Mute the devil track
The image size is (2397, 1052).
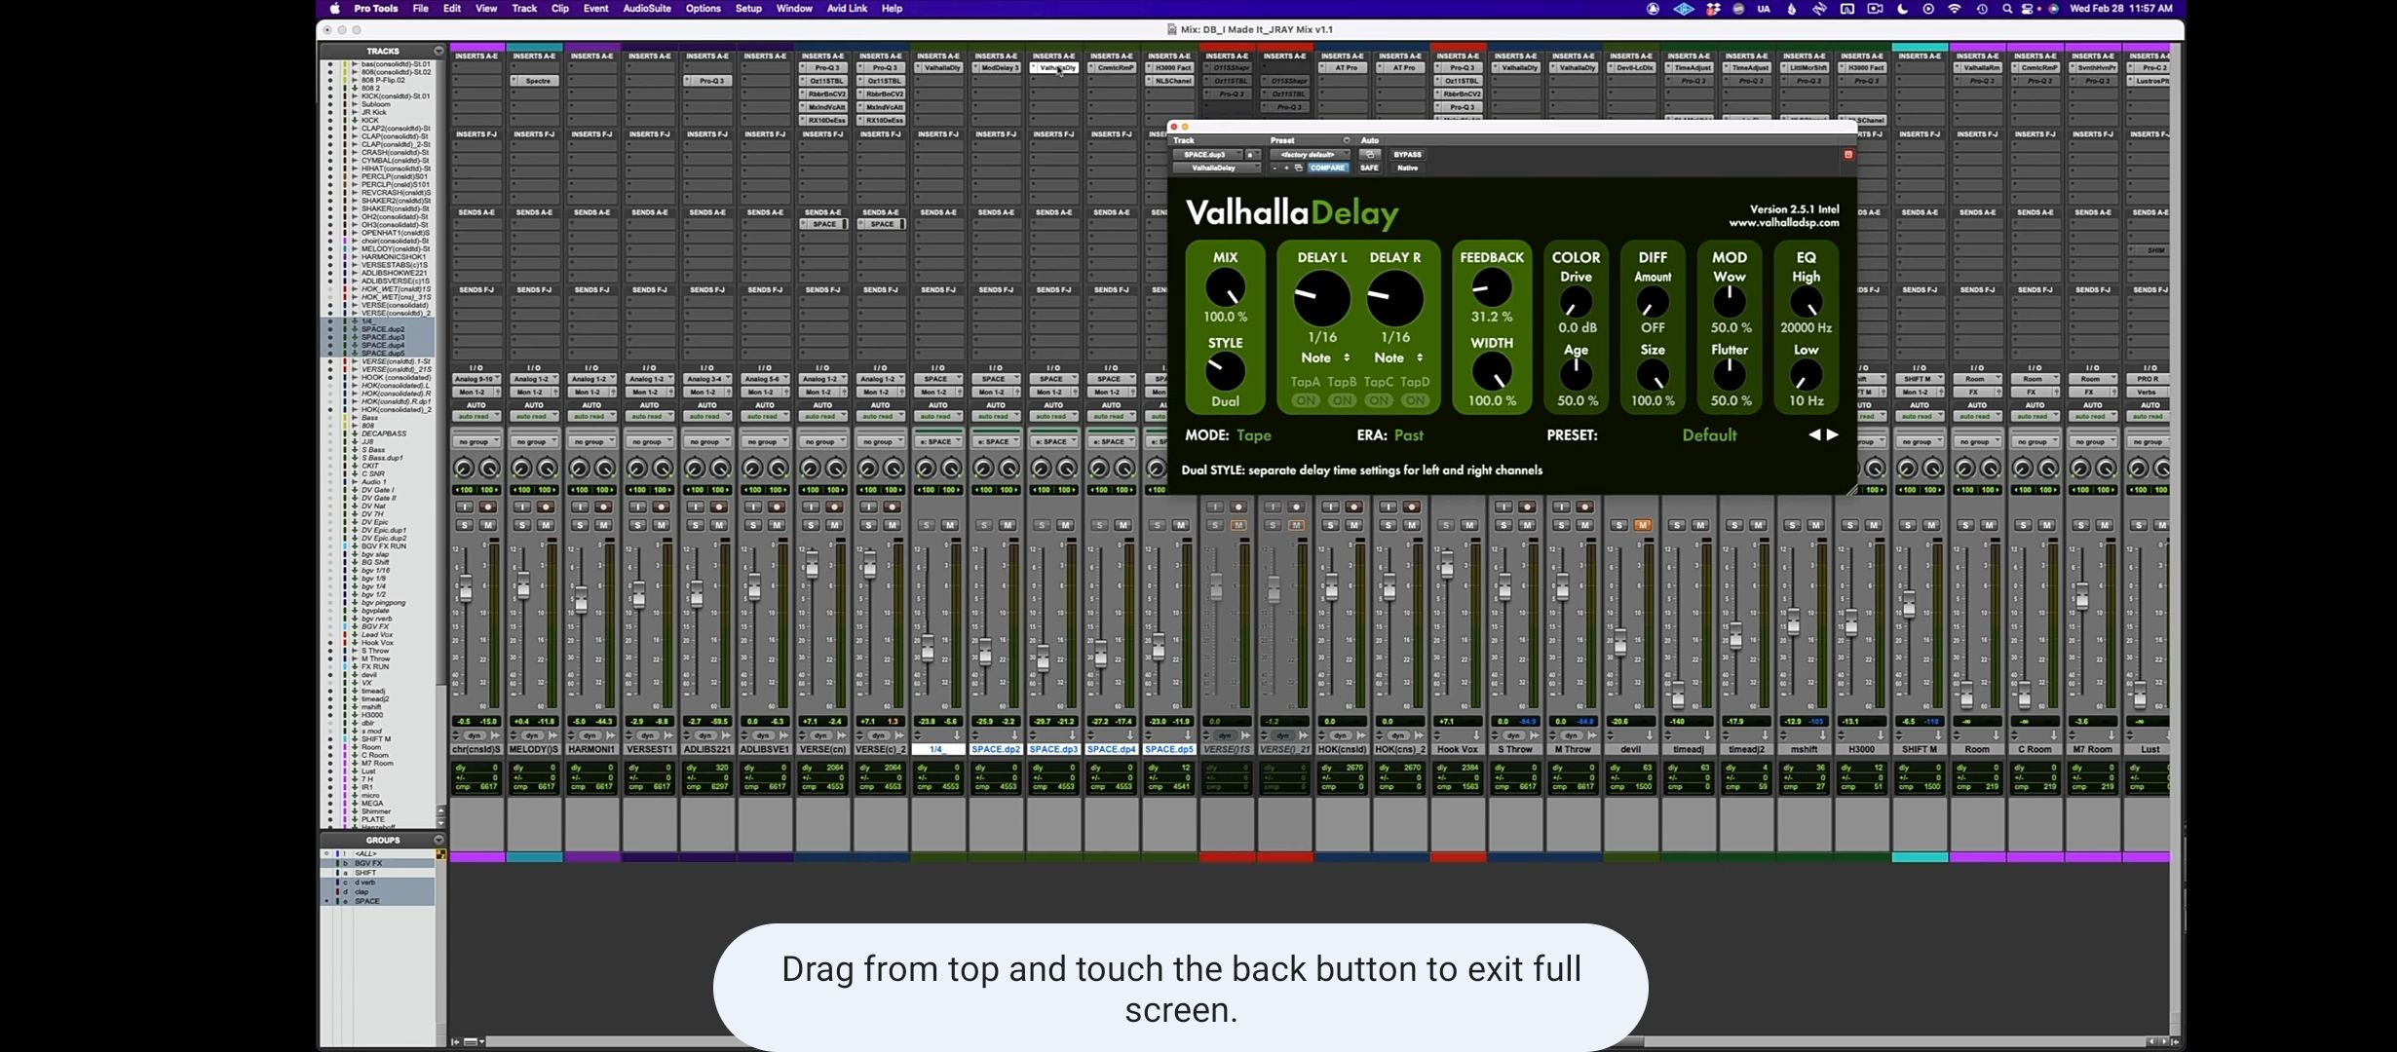pyautogui.click(x=1642, y=526)
